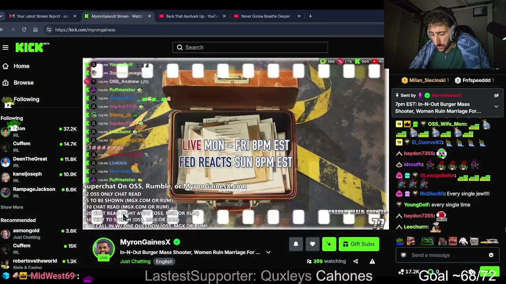Image resolution: width=506 pixels, height=284 pixels.
Task: Open asmongold in Recommended list
Action: (x=39, y=234)
